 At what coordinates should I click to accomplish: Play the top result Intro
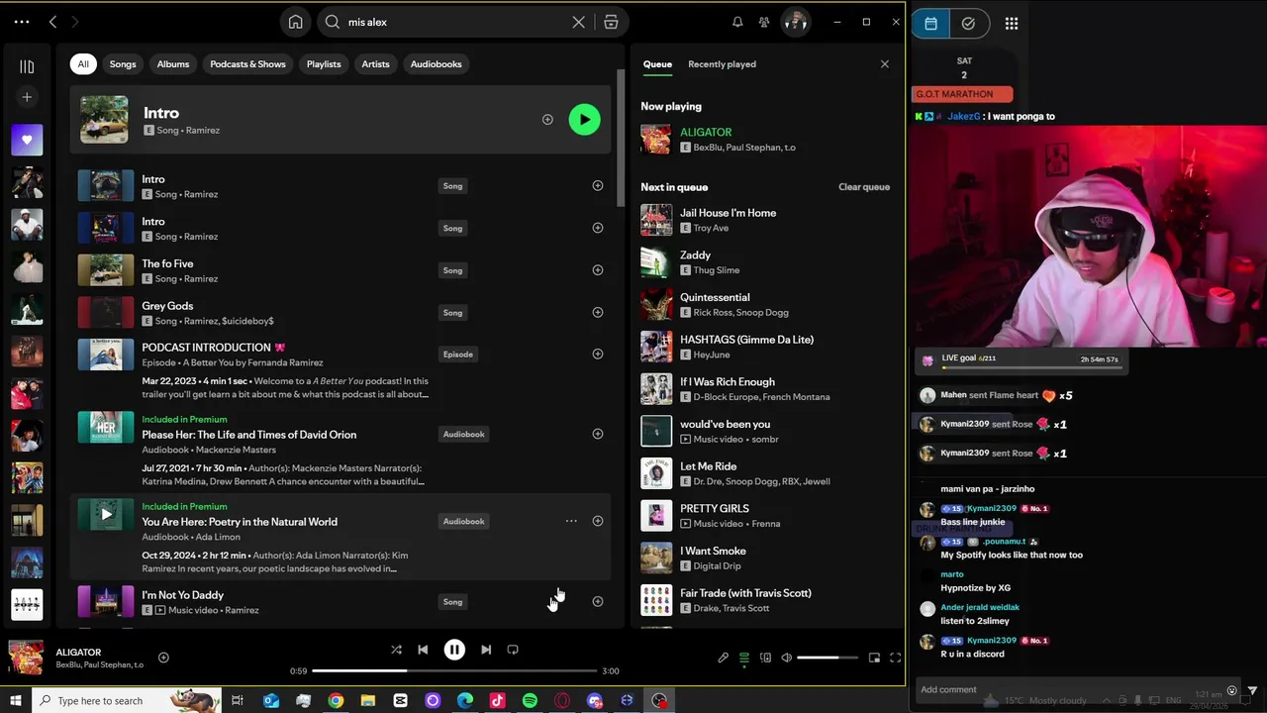click(x=584, y=120)
